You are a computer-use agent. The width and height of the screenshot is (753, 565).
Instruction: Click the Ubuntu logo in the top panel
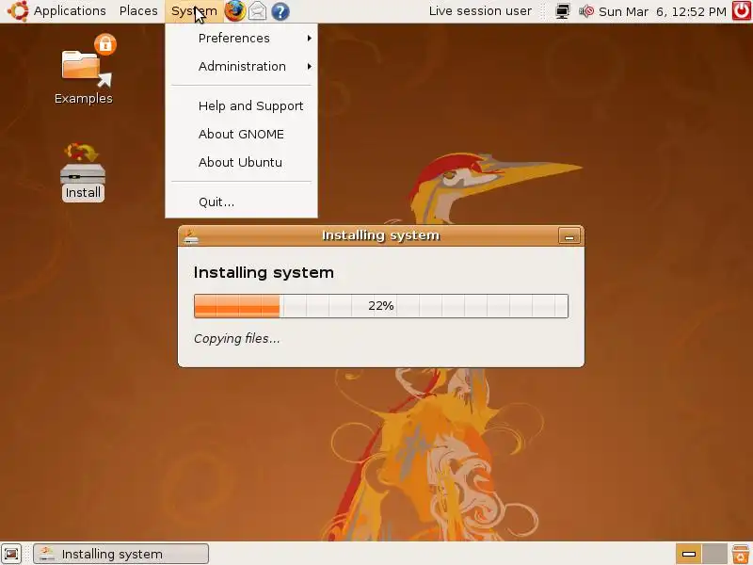[18, 11]
